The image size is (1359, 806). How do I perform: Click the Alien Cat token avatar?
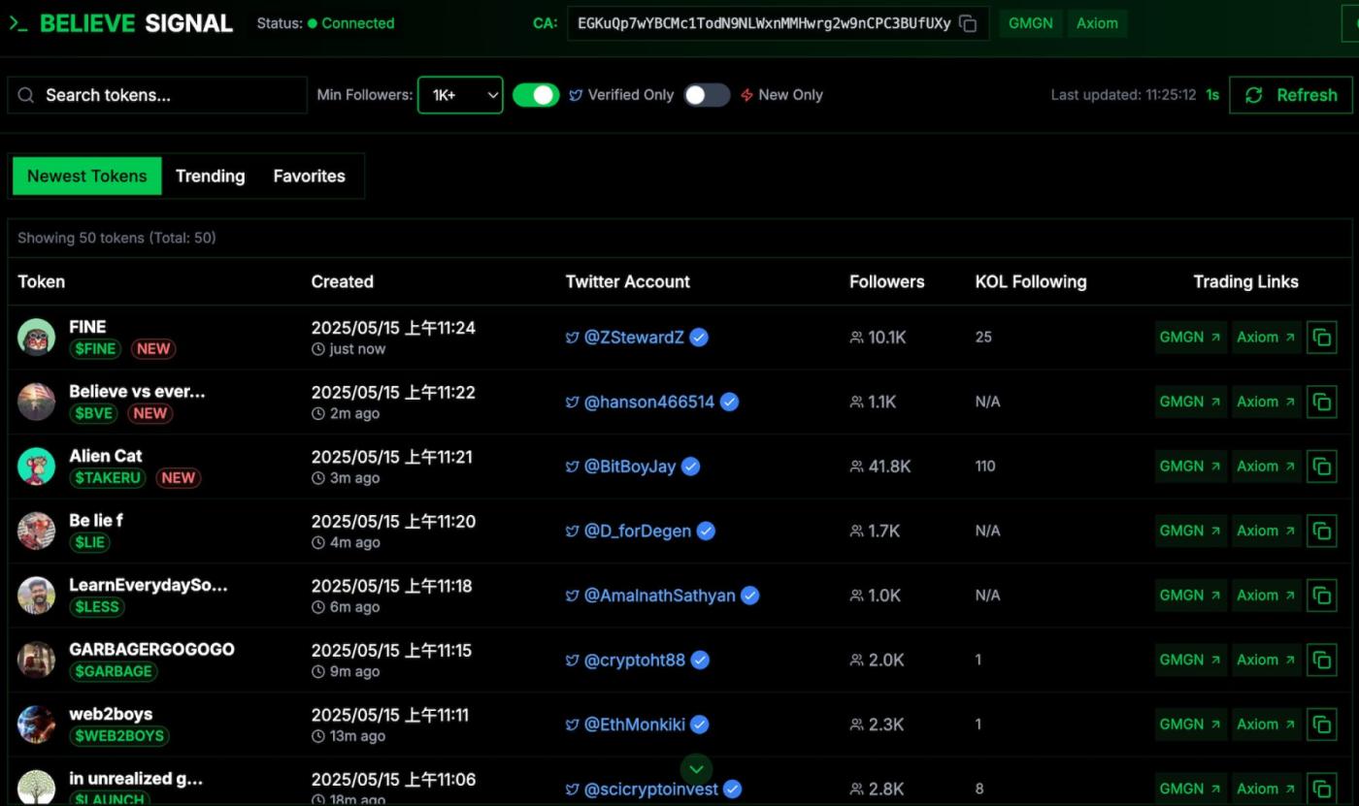[x=36, y=467]
